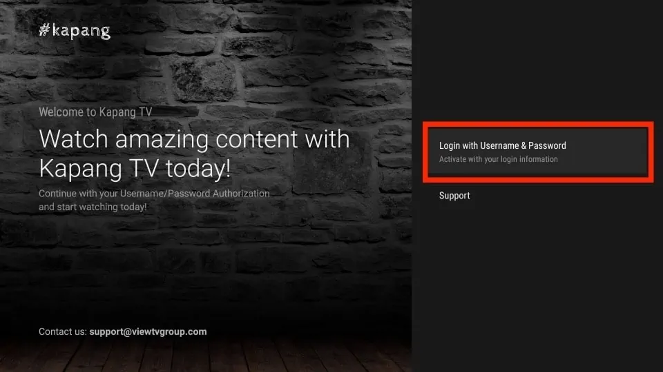
Task: Click 'Activate with your login information' subtitle
Action: coord(498,159)
